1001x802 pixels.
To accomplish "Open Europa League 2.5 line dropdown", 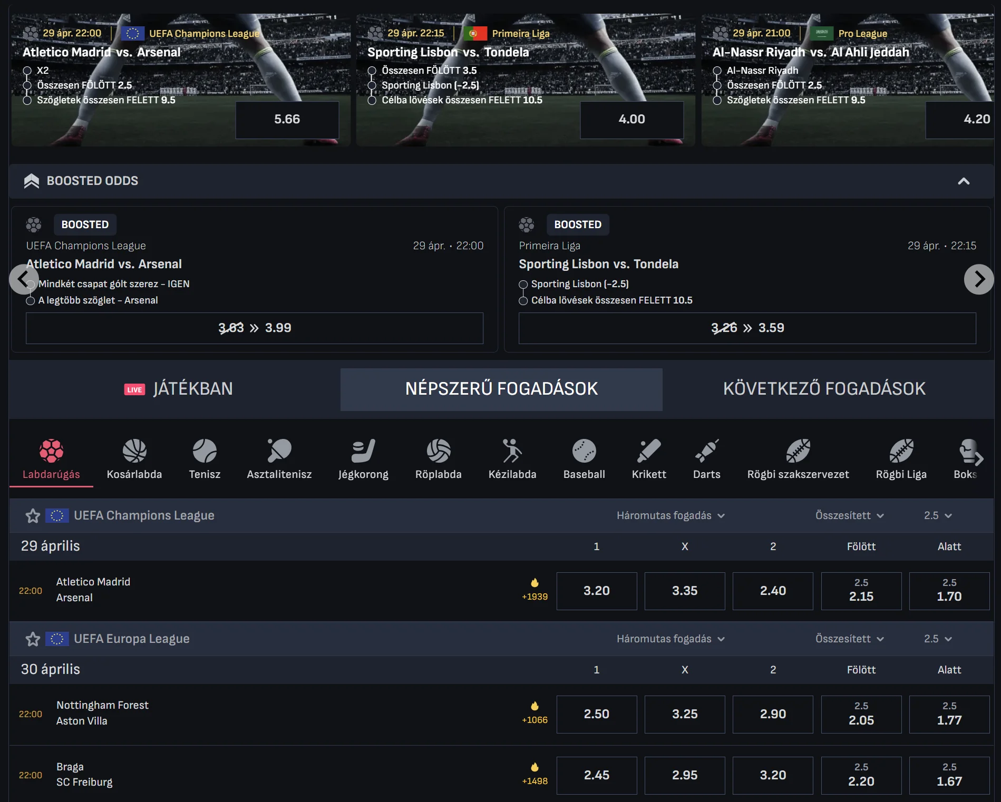I will point(938,639).
